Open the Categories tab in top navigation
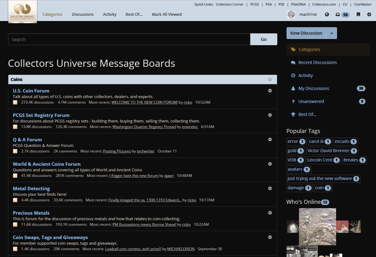Viewport: 376px width, 257px height. click(x=53, y=14)
